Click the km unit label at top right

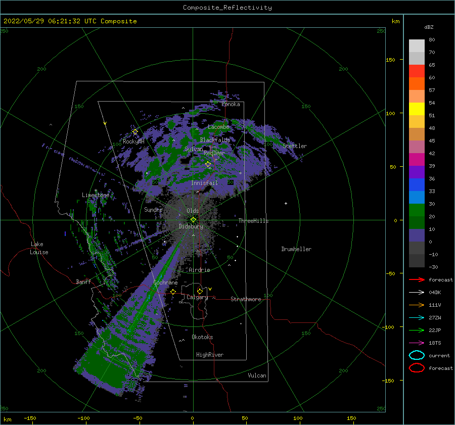tap(395, 21)
